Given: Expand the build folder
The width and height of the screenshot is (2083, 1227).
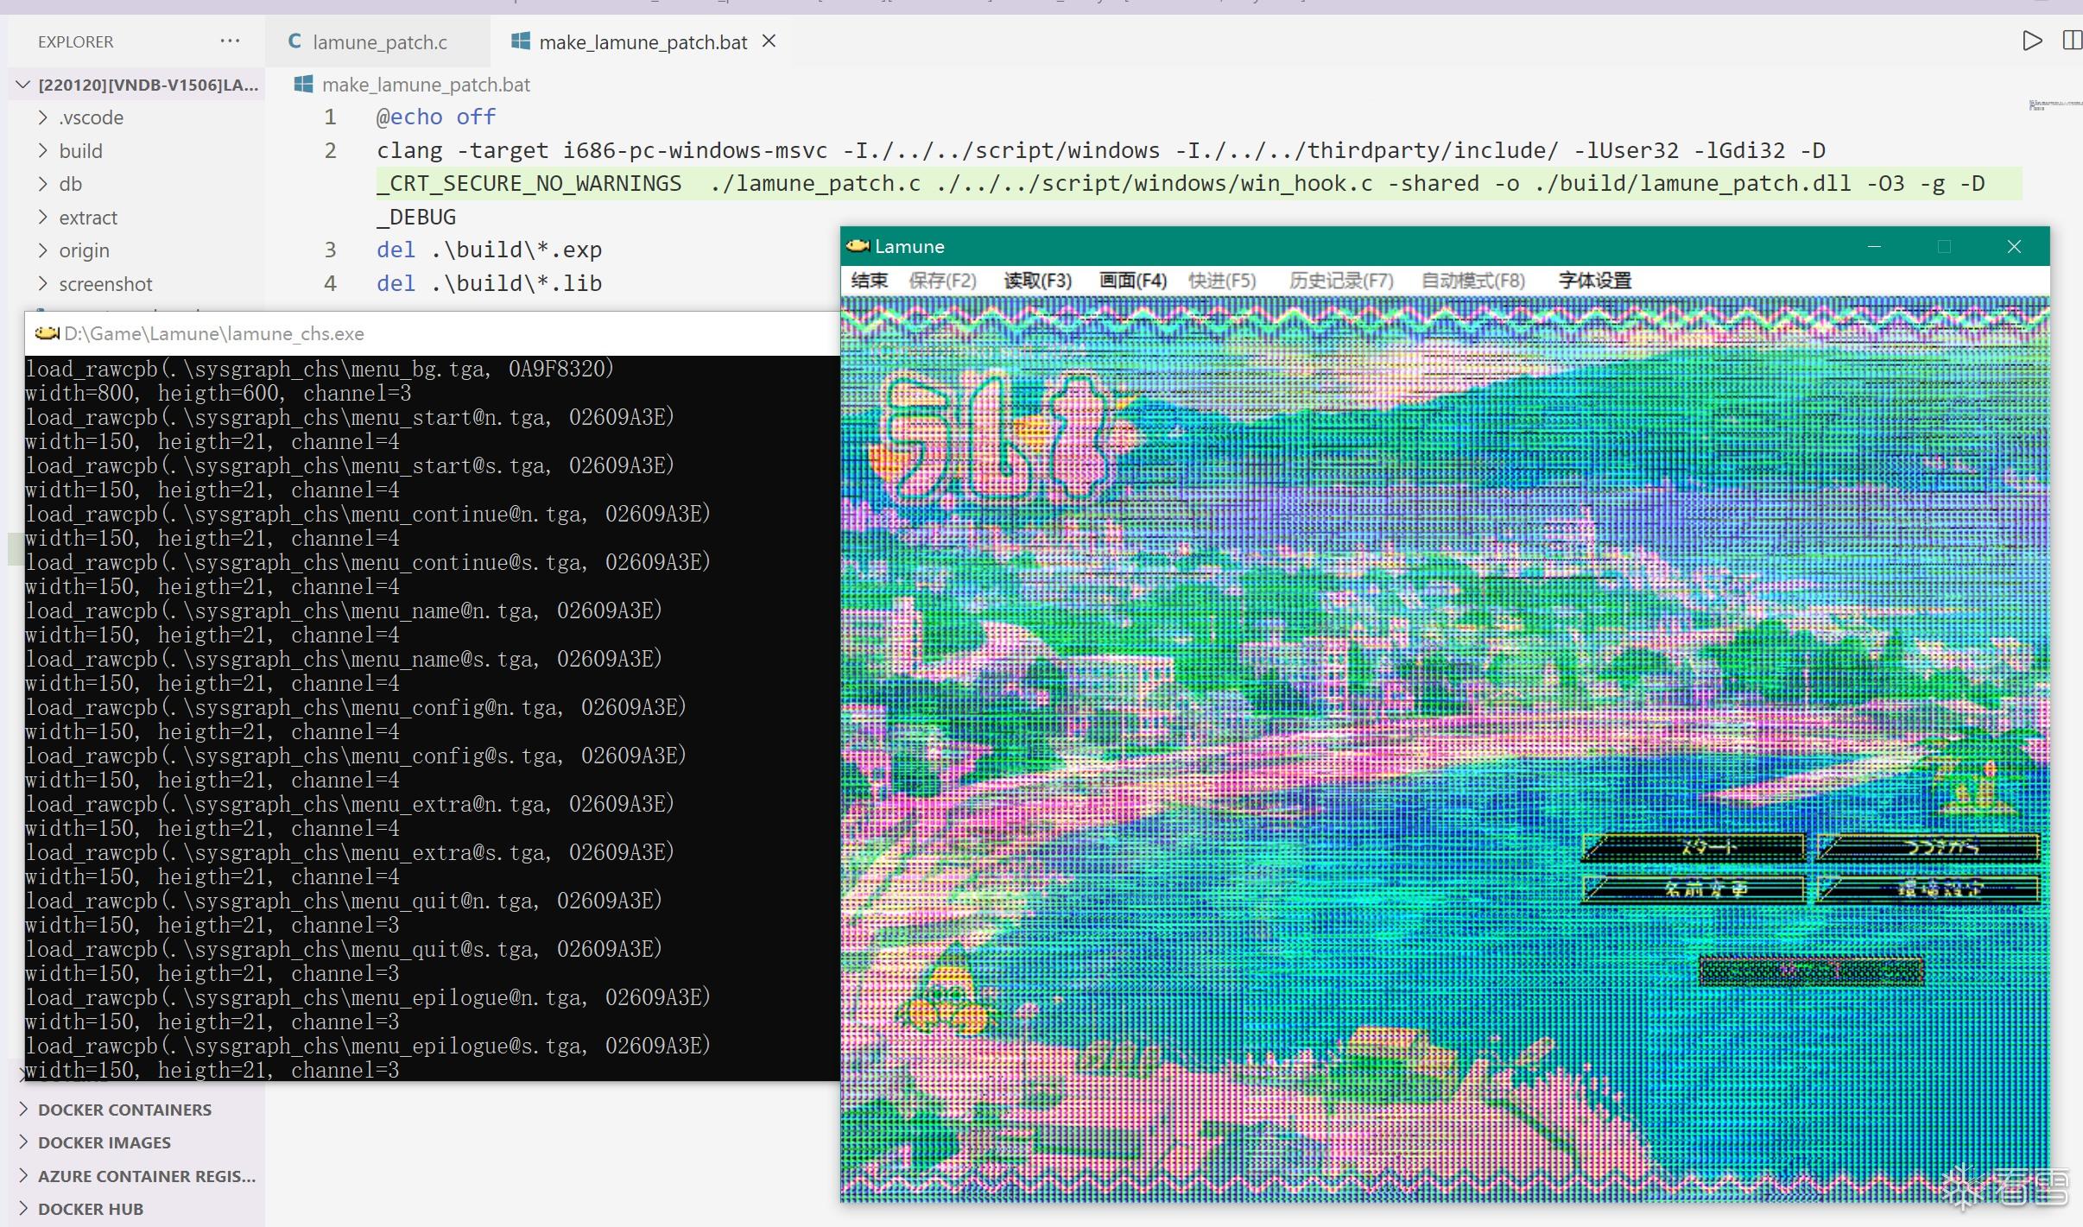Looking at the screenshot, I should 80,151.
